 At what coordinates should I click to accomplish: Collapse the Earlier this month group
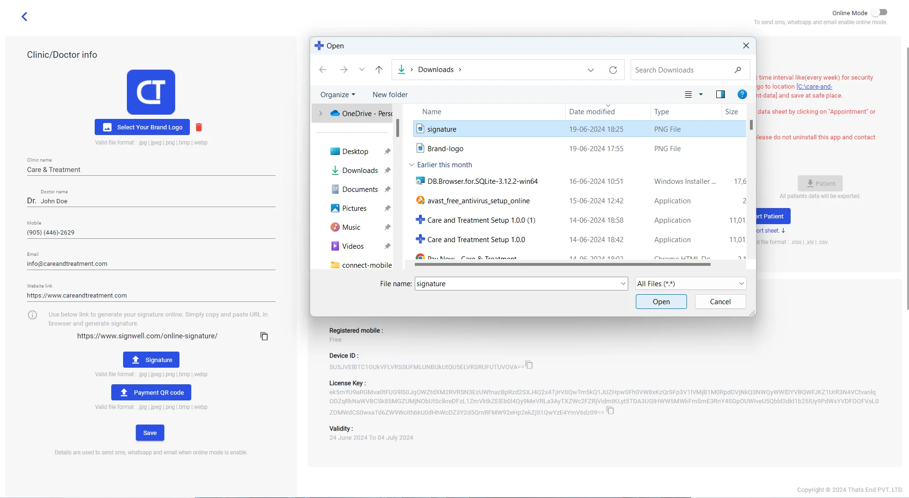[x=411, y=165]
